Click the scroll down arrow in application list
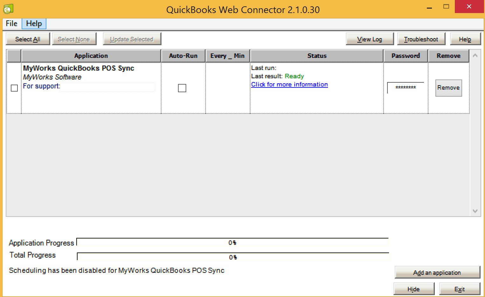Screen dimensions: 485x297 coord(475,211)
